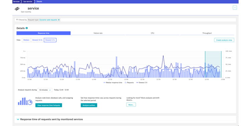The width and height of the screenshot is (251, 126).
Task: Toggle Median response time in chart legend
Action: [113, 83]
